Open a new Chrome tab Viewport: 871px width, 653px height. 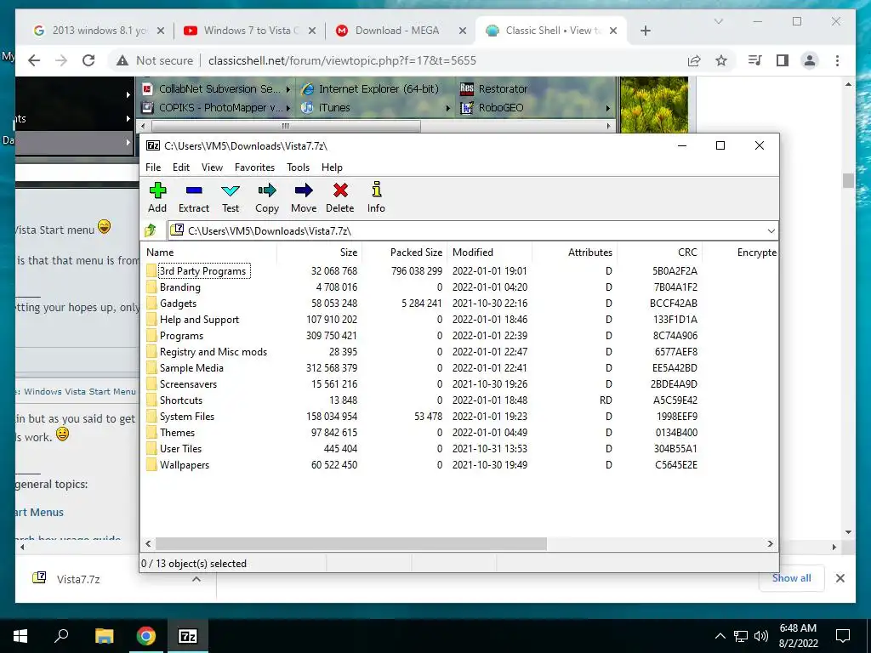pos(646,31)
